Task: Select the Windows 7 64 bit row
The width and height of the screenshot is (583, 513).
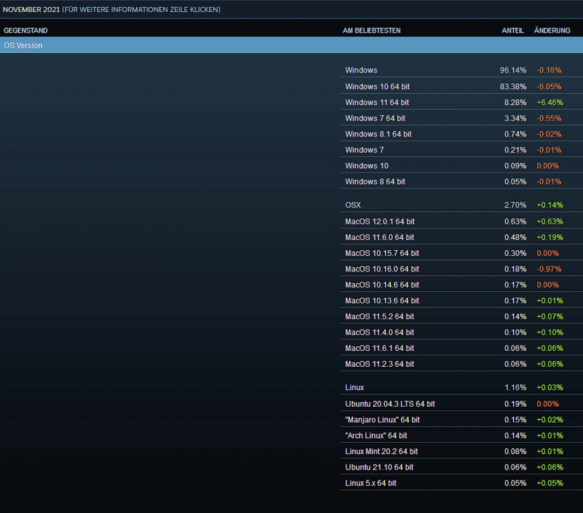Action: (x=461, y=118)
